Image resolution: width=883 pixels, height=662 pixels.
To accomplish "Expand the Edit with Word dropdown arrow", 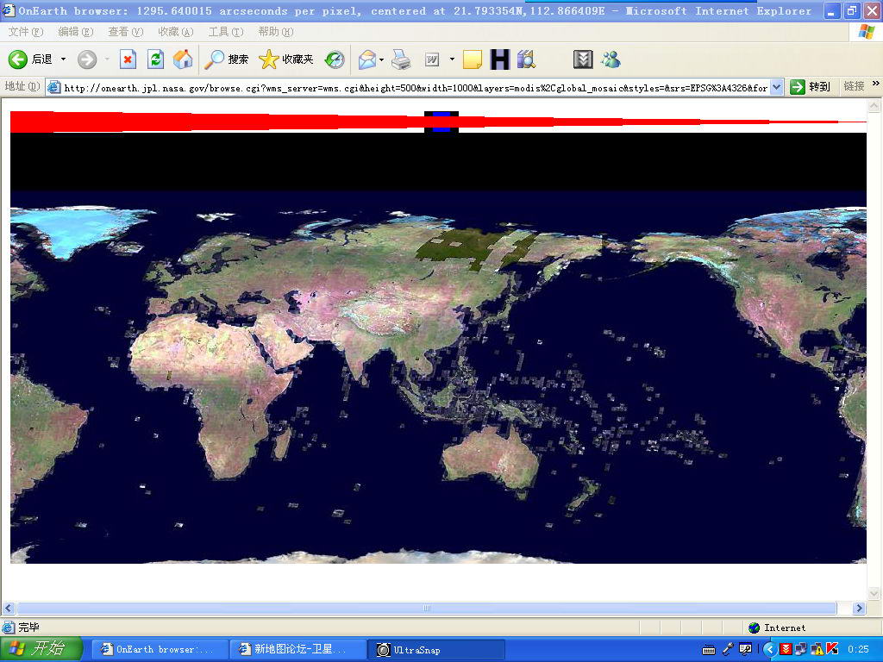I will click(x=452, y=59).
